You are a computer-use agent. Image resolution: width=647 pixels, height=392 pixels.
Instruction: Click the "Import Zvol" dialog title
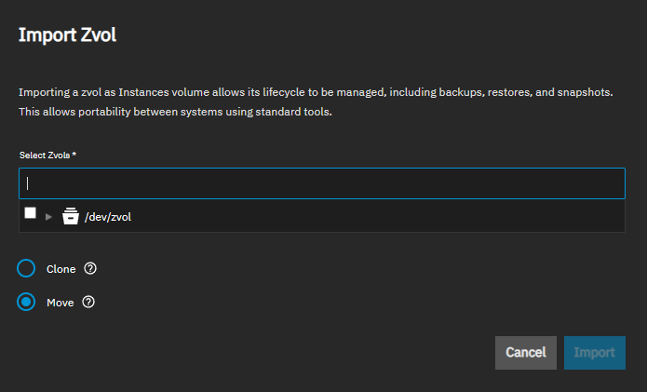[x=67, y=36]
